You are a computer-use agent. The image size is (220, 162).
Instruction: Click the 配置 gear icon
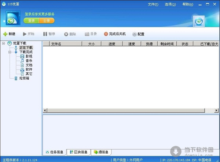135,34
